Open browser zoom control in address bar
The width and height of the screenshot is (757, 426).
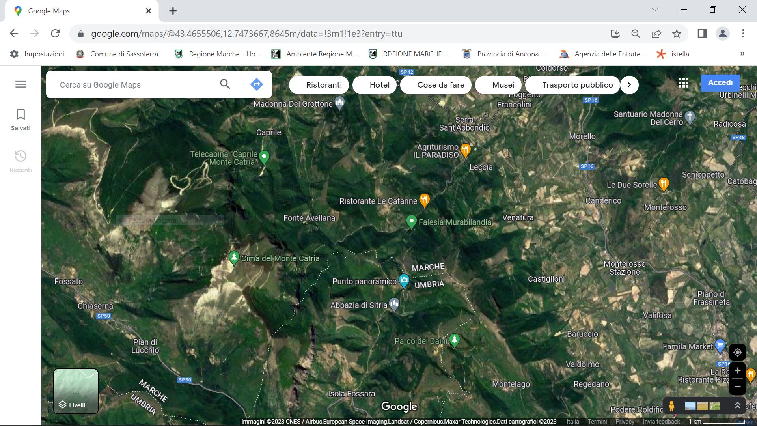coord(636,34)
